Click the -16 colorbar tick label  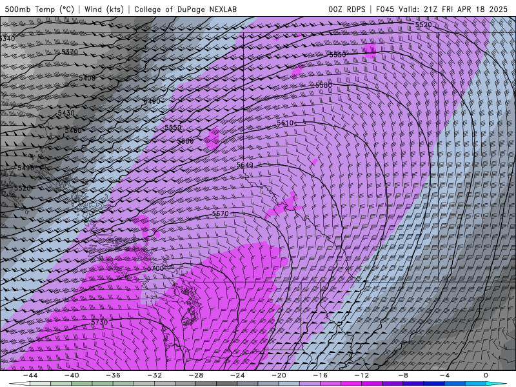[320, 375]
